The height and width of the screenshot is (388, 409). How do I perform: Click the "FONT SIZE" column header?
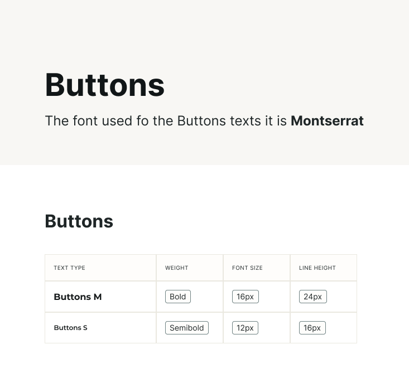click(247, 268)
